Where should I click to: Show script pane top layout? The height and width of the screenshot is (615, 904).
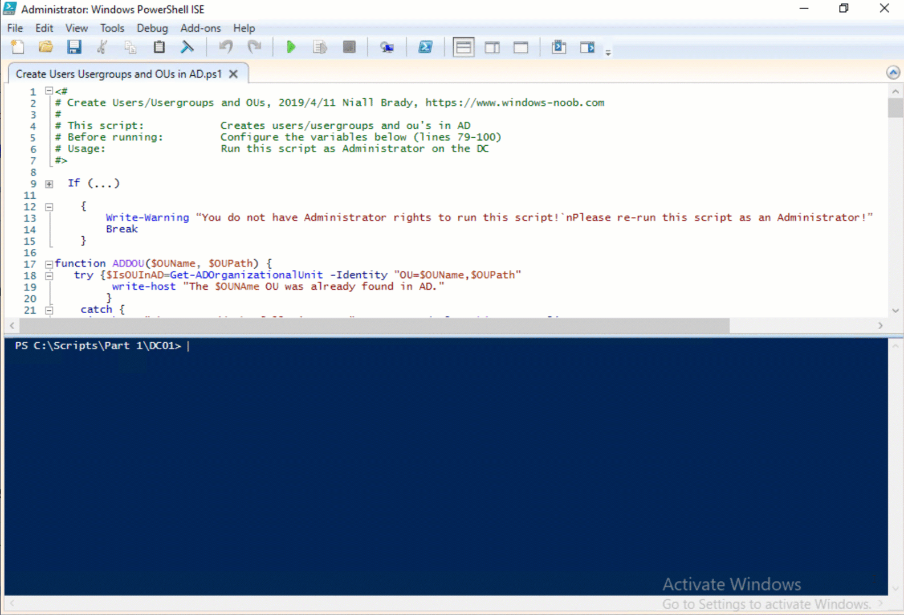[463, 47]
